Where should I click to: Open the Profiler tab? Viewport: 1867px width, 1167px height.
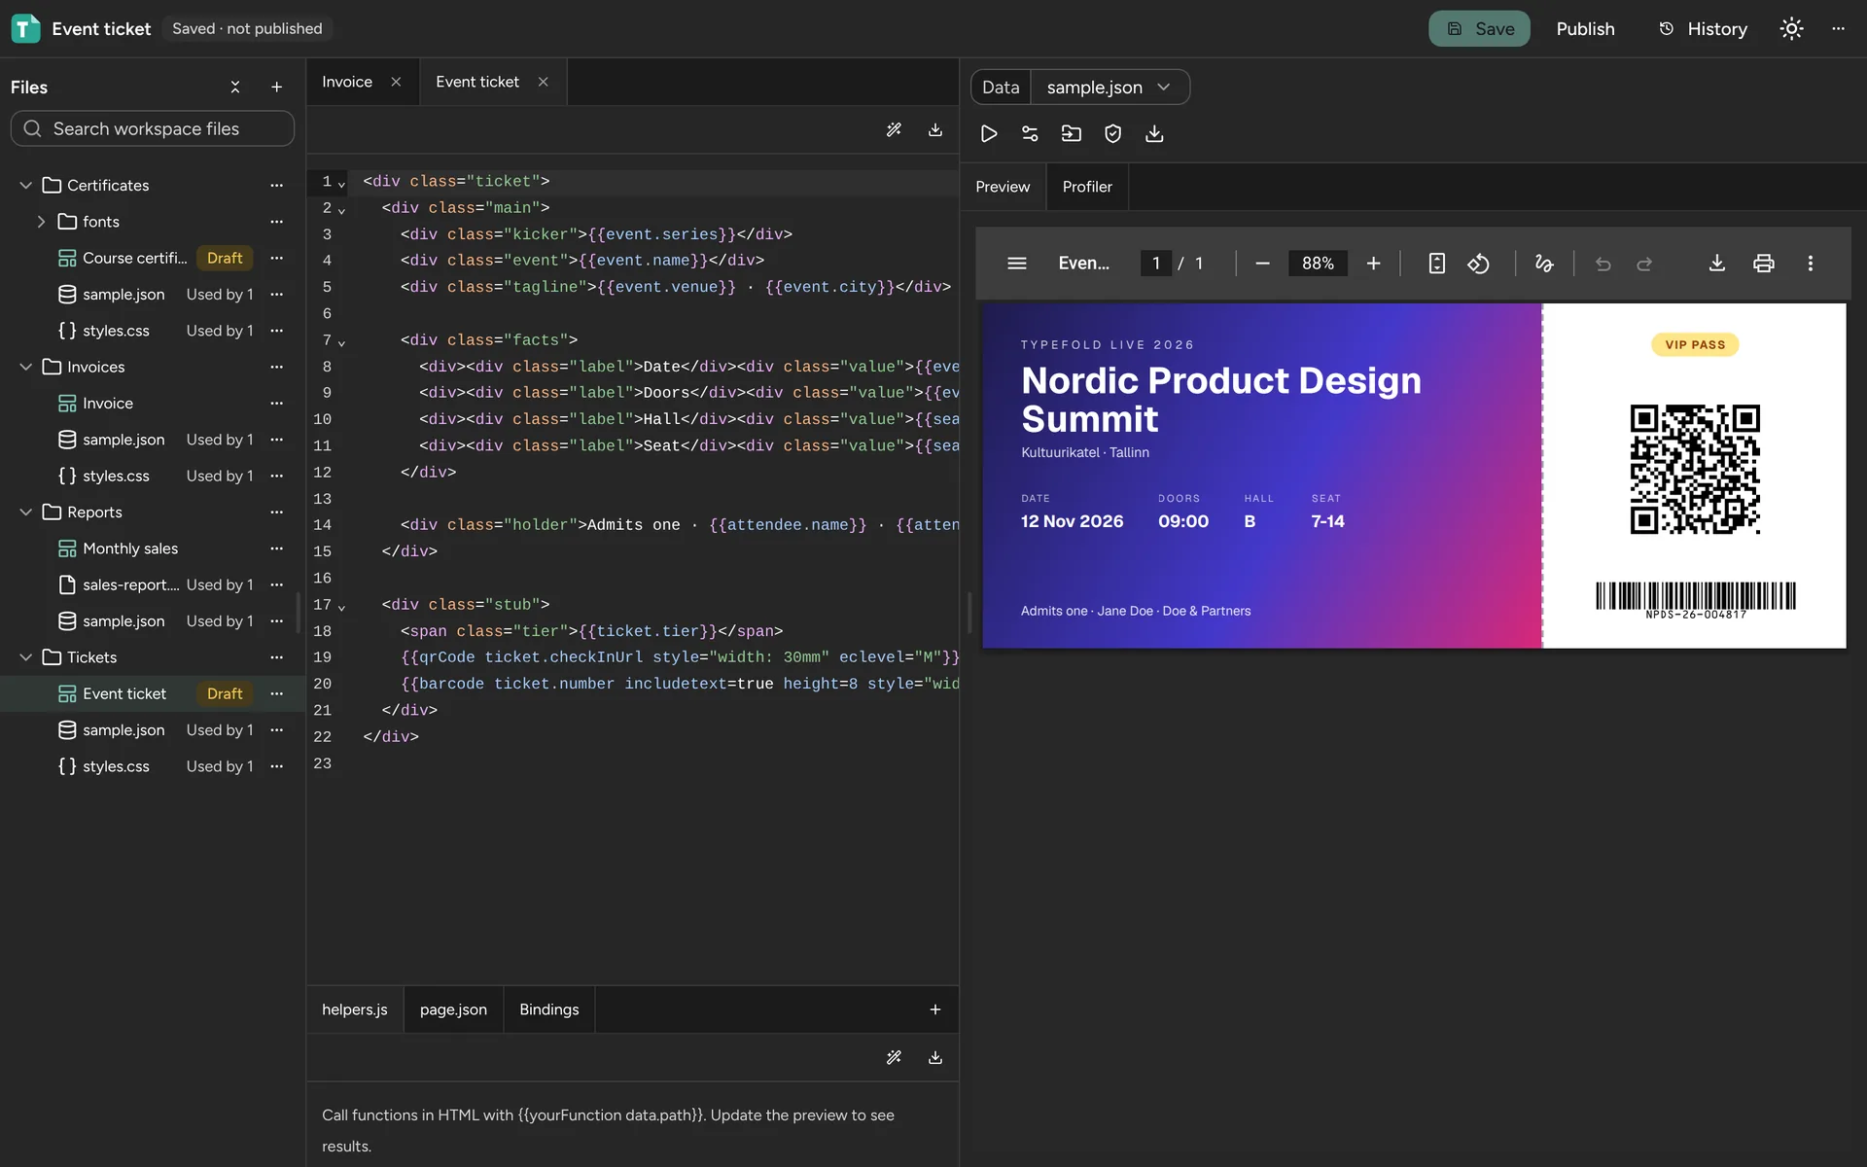tap(1087, 187)
